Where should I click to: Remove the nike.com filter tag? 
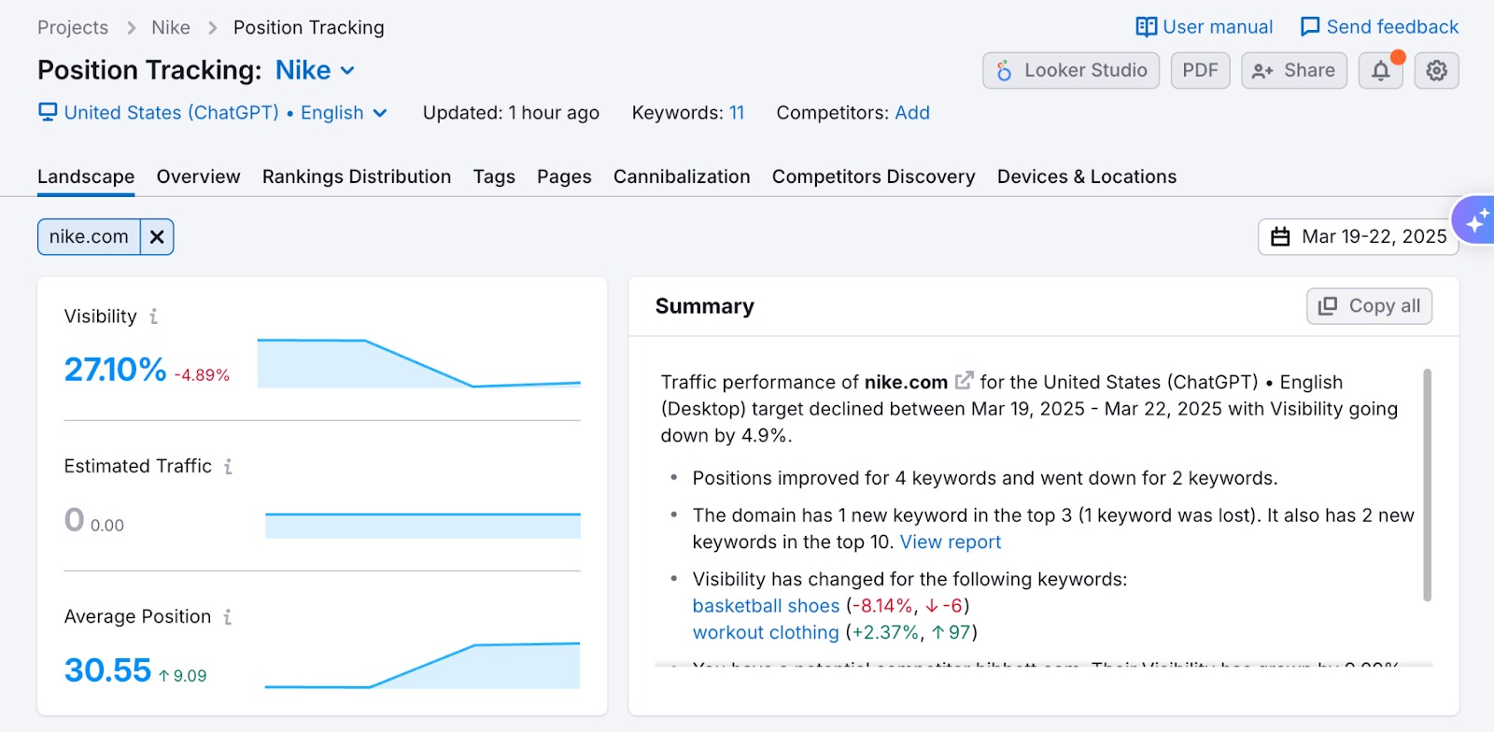coord(157,237)
